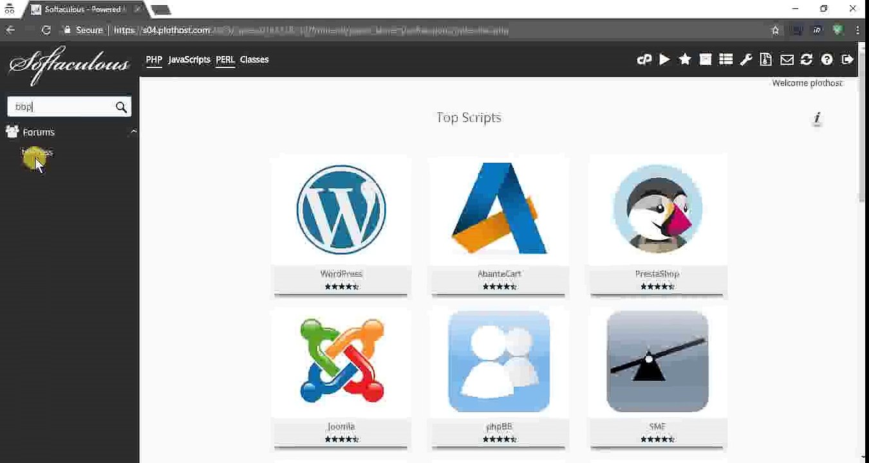The height and width of the screenshot is (463, 869).
Task: Open the PrestaShop logo thumbnail
Action: click(x=657, y=209)
